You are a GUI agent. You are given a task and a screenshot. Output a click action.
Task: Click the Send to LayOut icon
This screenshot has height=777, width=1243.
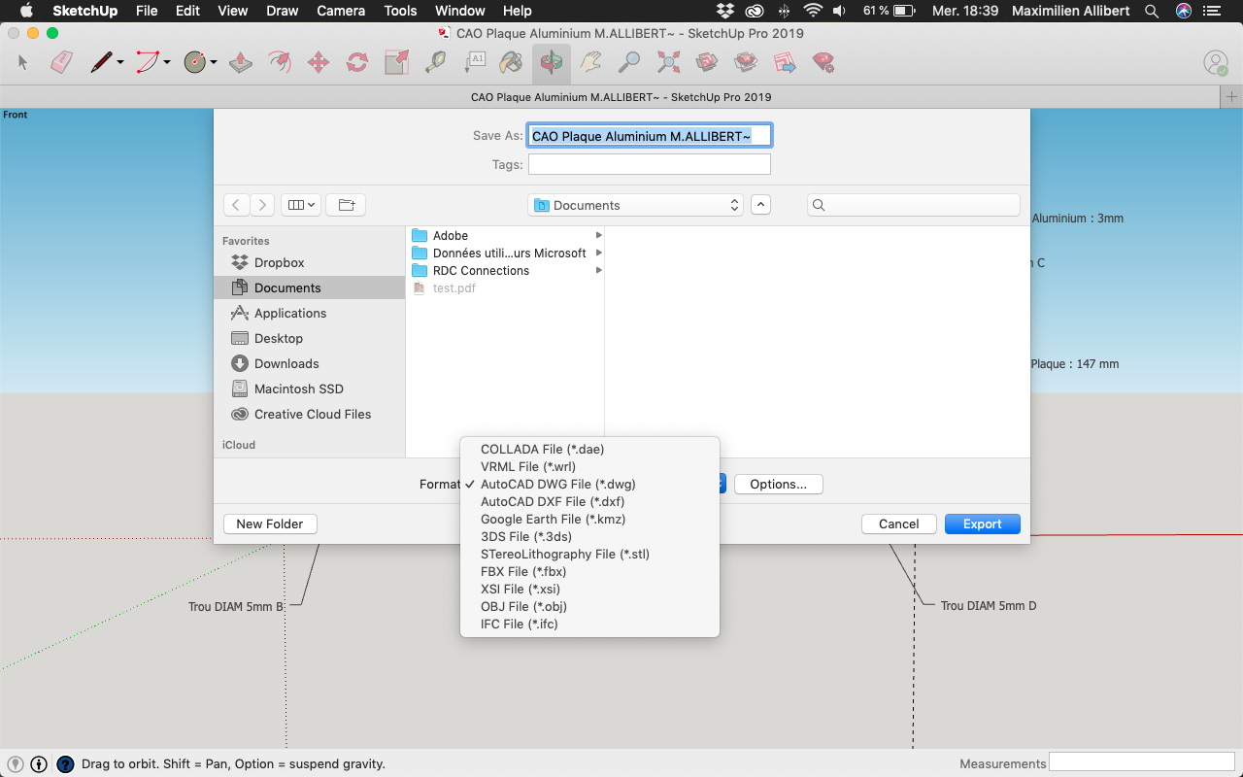(785, 63)
